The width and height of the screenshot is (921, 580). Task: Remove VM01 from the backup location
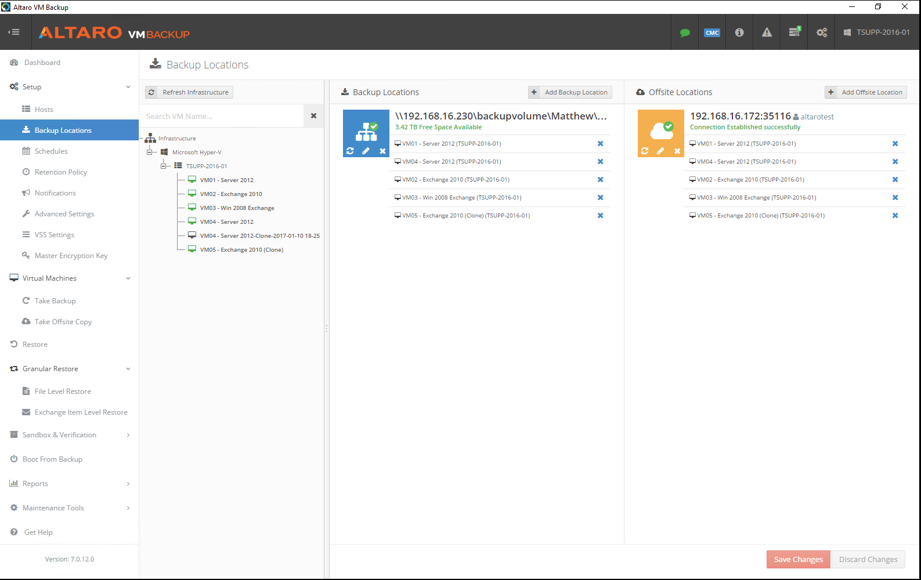600,144
